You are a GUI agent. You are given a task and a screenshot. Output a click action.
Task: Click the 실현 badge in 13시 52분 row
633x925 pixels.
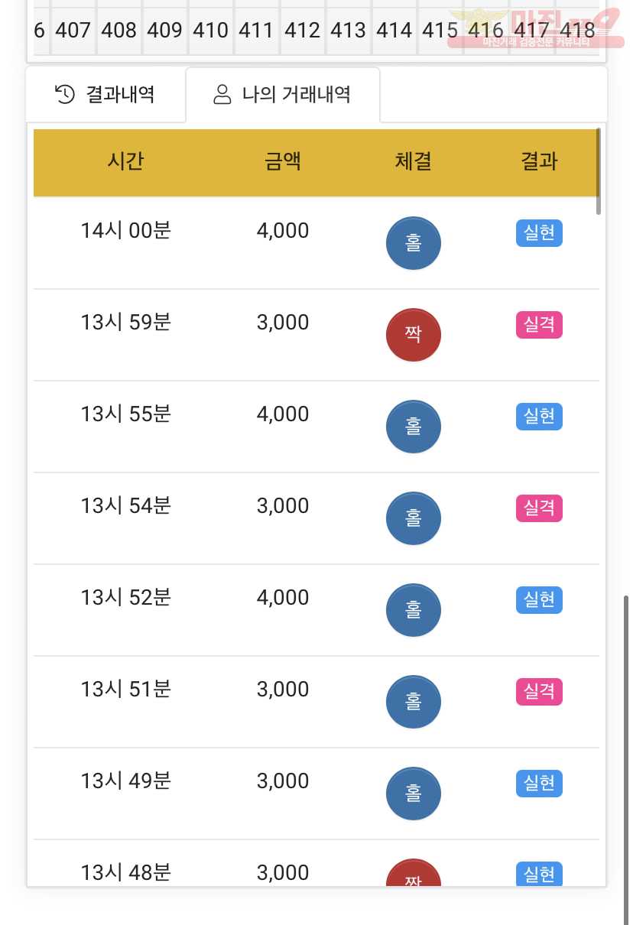(540, 600)
